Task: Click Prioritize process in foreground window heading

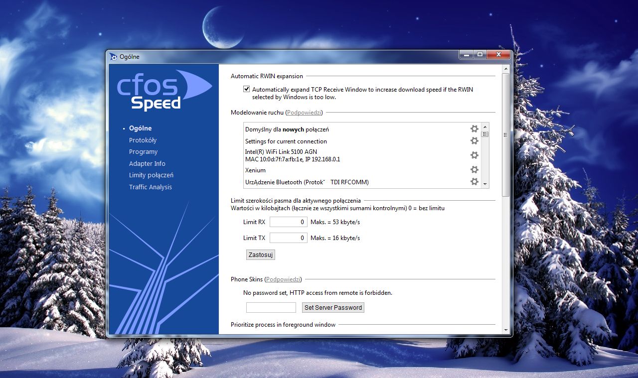Action: (x=283, y=324)
